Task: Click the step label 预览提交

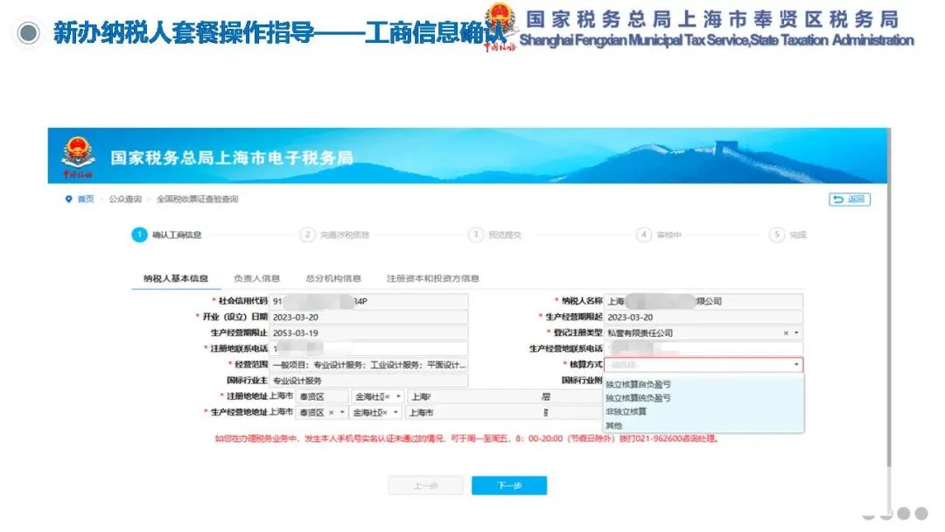Action: tap(505, 235)
